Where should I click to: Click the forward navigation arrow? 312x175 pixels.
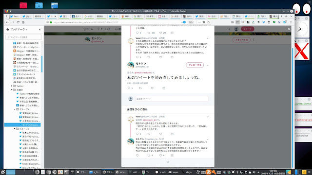pyautogui.click(x=13, y=22)
